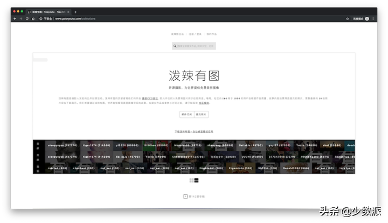The height and width of the screenshot is (223, 388).
Task: Open contributor guyl87 (37330) tile
Action: [x=280, y=145]
